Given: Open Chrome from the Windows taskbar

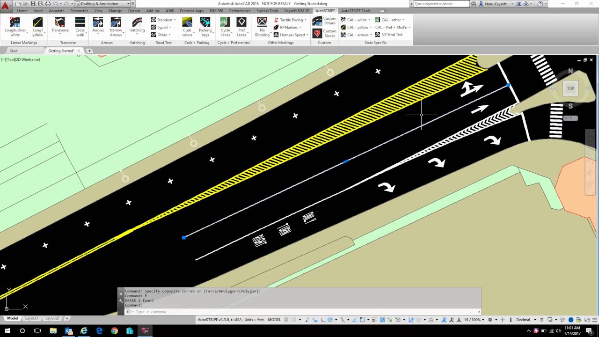Looking at the screenshot, I should (x=115, y=330).
